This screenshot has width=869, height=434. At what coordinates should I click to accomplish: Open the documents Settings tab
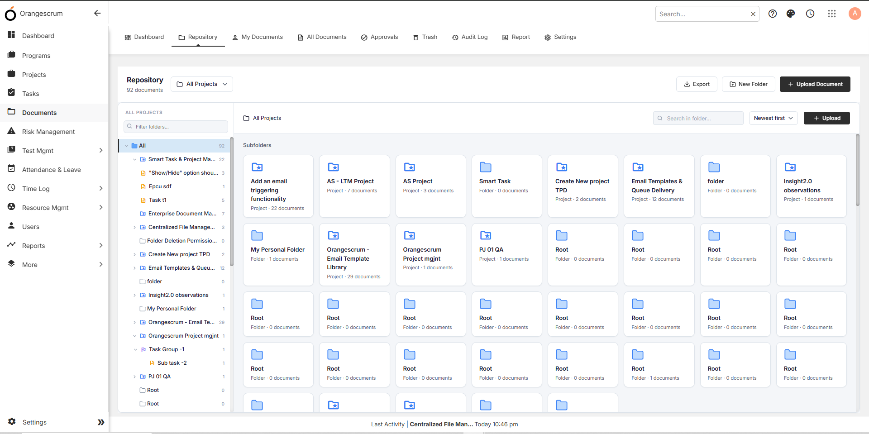point(560,37)
